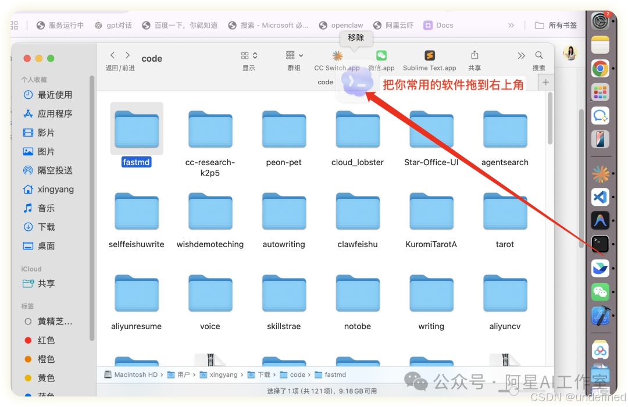Expand the Finder toolbar overflow chevrons
This screenshot has width=628, height=407.
(521, 56)
